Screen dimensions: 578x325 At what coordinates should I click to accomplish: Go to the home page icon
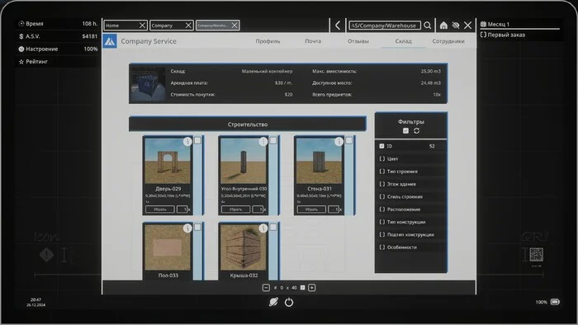click(x=443, y=26)
